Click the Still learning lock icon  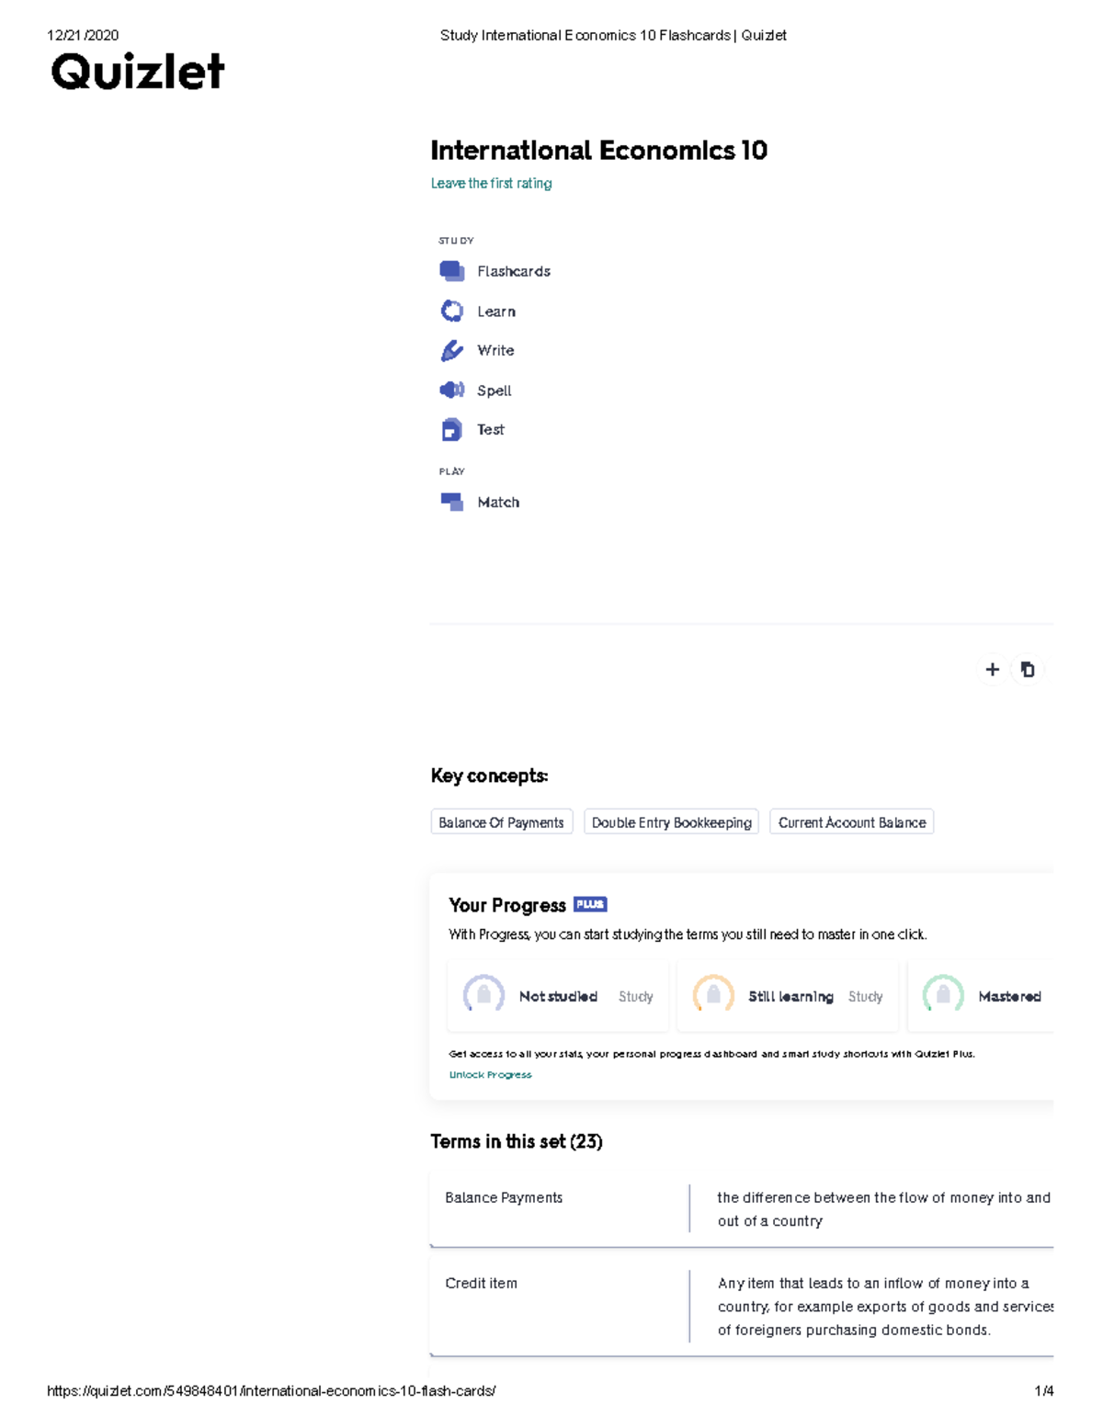click(x=713, y=995)
